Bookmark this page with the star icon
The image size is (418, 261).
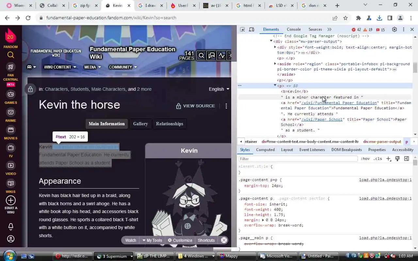click(346, 18)
